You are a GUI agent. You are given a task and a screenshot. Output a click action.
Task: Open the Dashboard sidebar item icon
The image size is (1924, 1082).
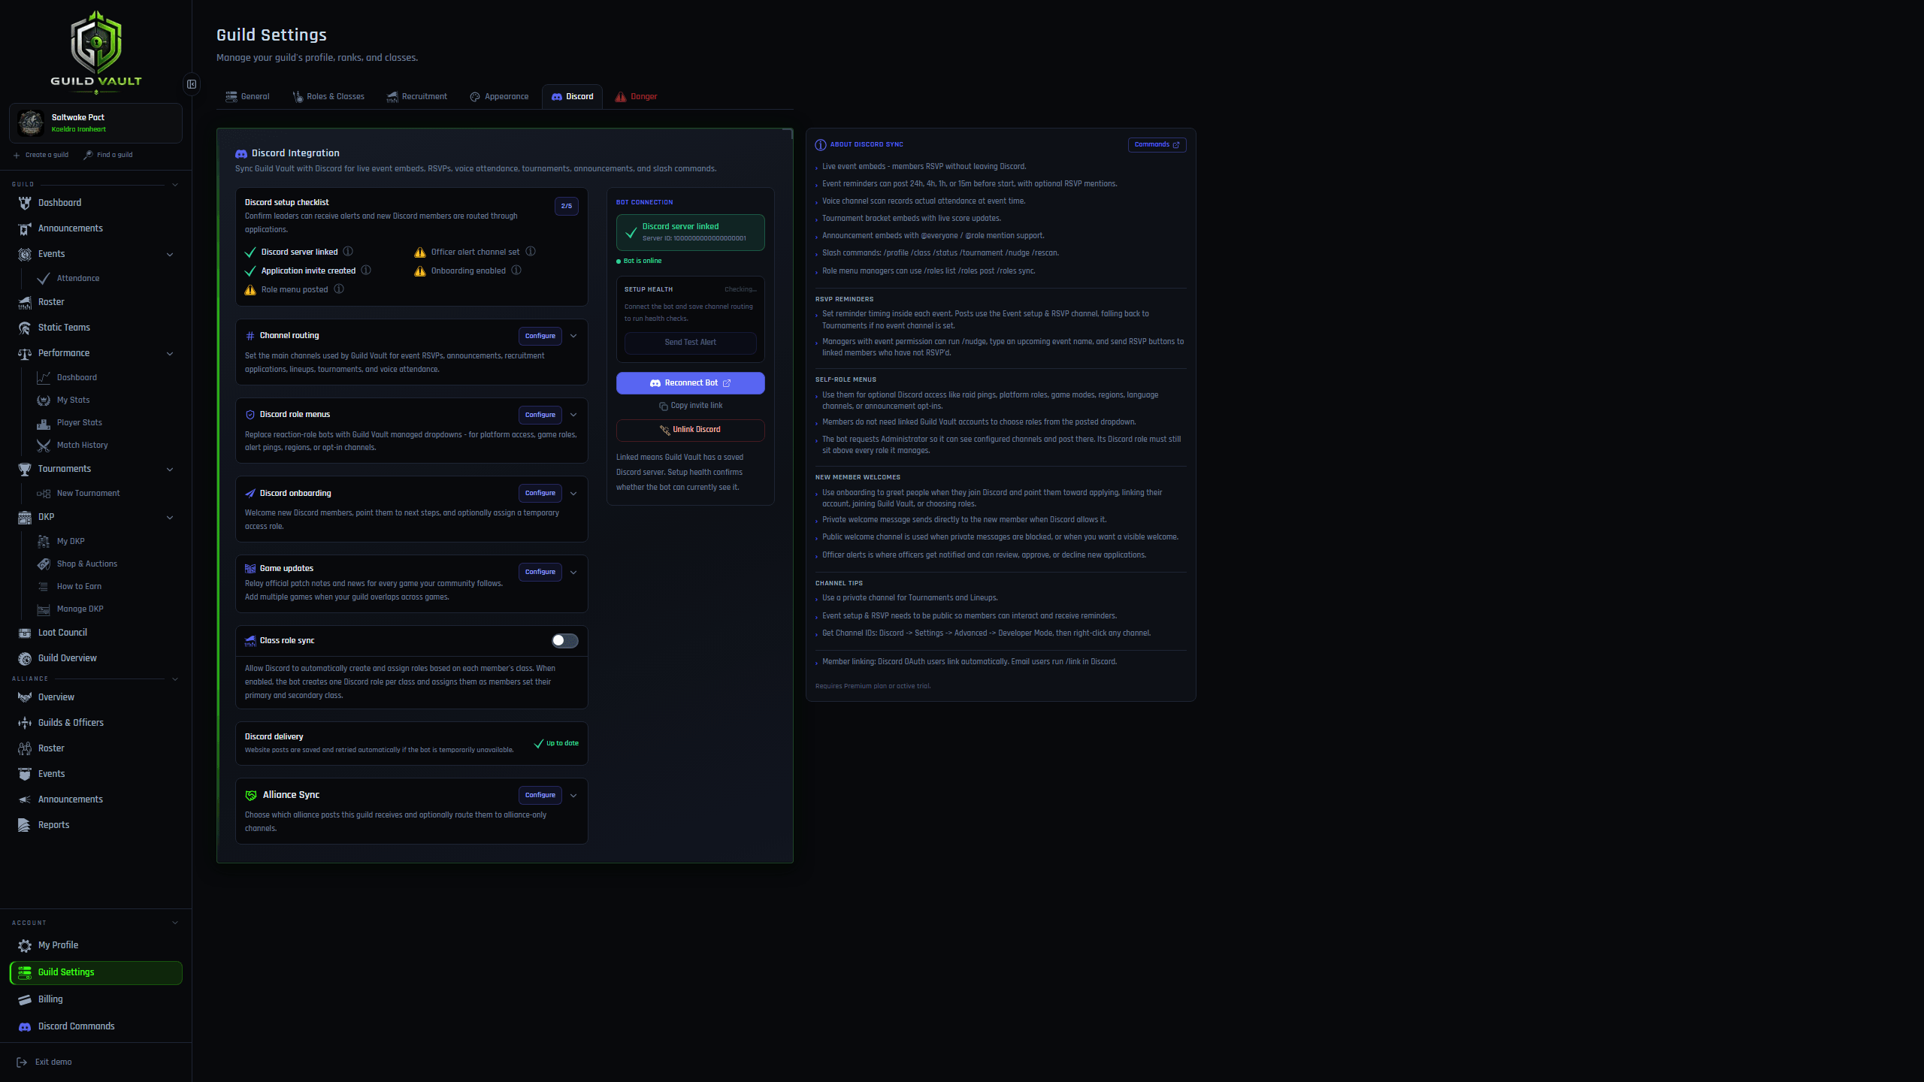click(x=25, y=203)
